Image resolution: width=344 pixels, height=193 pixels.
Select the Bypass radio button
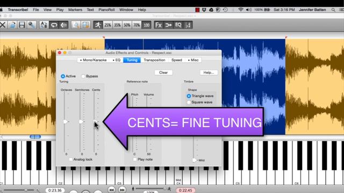pyautogui.click(x=83, y=76)
